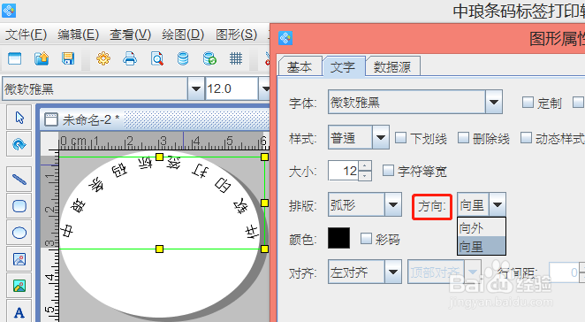The image size is (585, 322).
Task: Open the 绘图(D) menu
Action: pos(183,34)
